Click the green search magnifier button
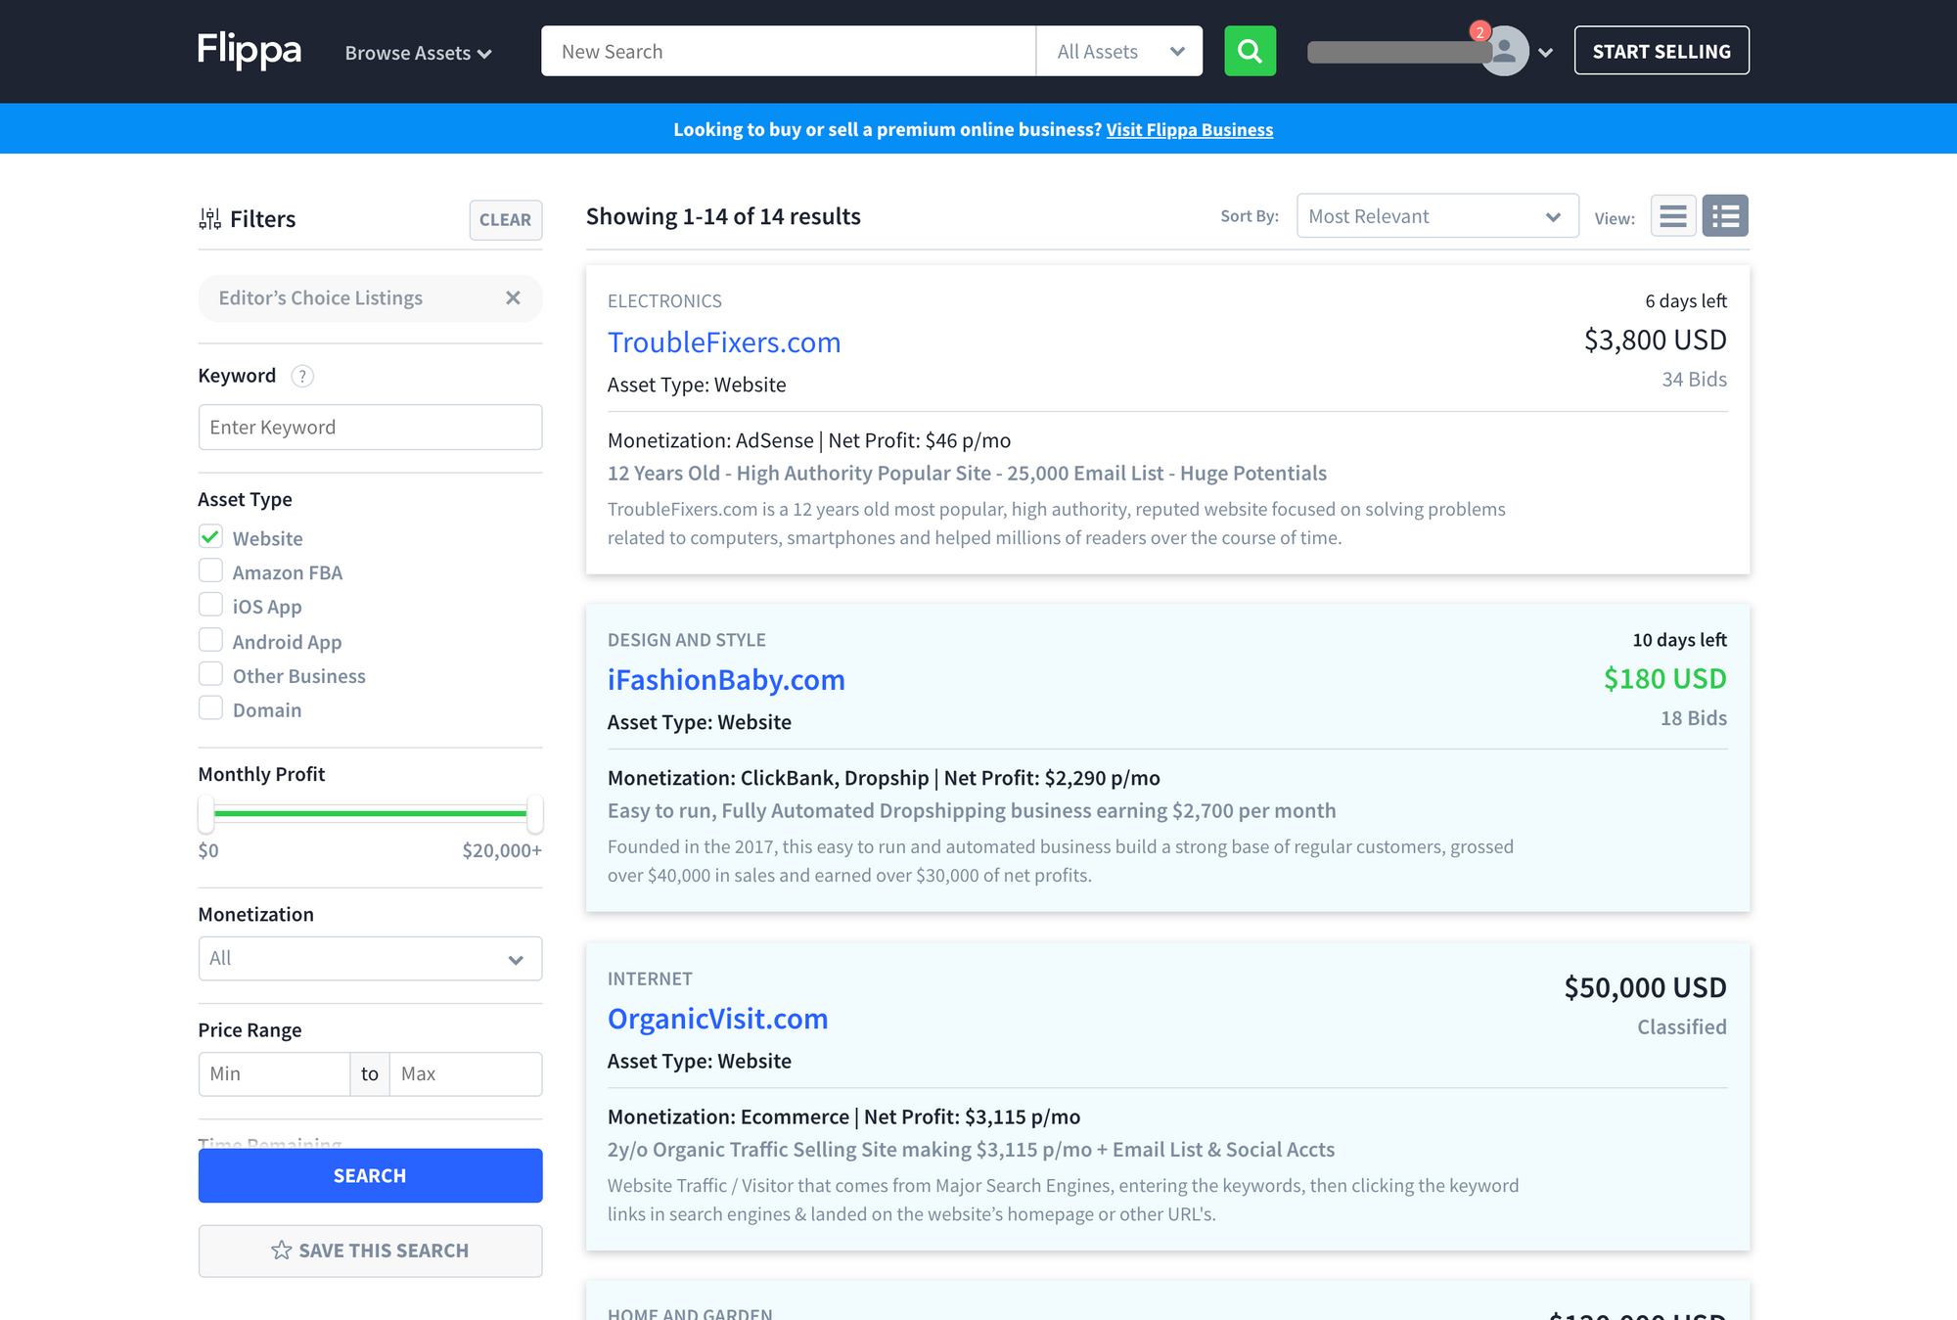 pyautogui.click(x=1250, y=51)
